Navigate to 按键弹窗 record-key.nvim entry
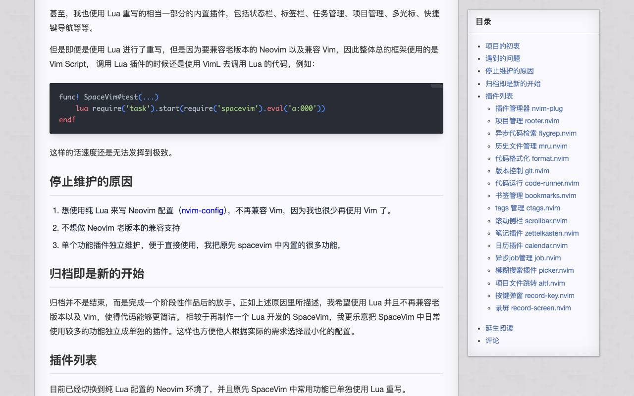The image size is (634, 396). [535, 296]
